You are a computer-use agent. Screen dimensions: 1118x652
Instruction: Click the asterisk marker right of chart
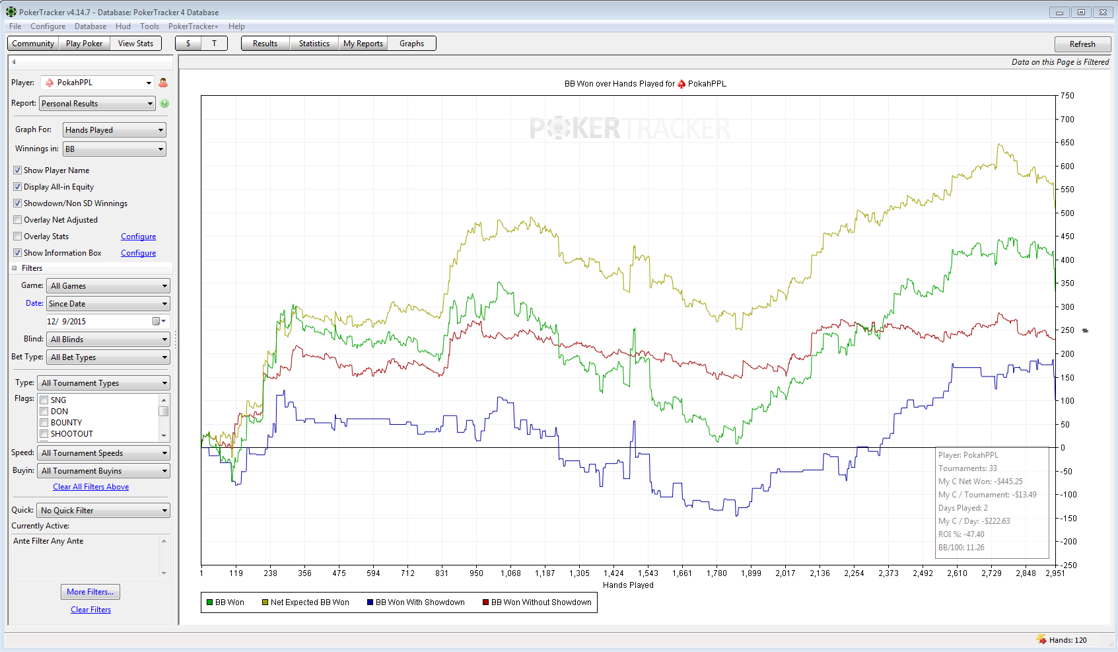pos(1085,330)
